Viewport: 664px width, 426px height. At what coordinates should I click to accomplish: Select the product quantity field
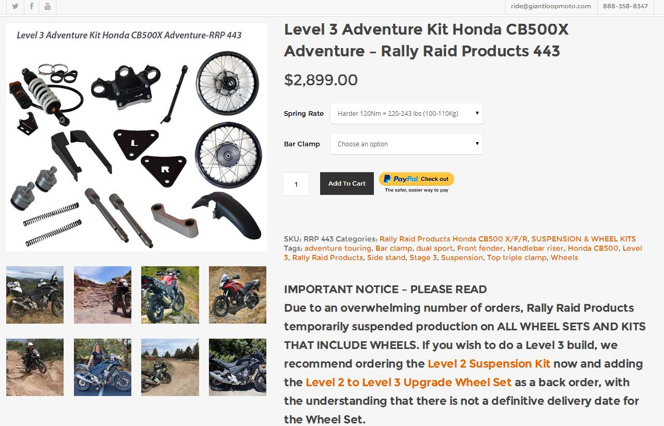click(x=296, y=184)
